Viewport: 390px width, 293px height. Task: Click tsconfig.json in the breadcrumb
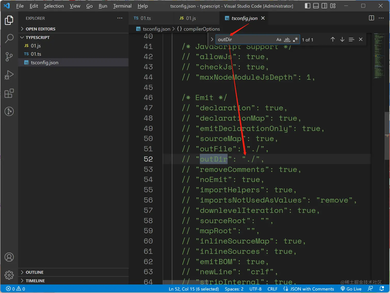coord(157,29)
